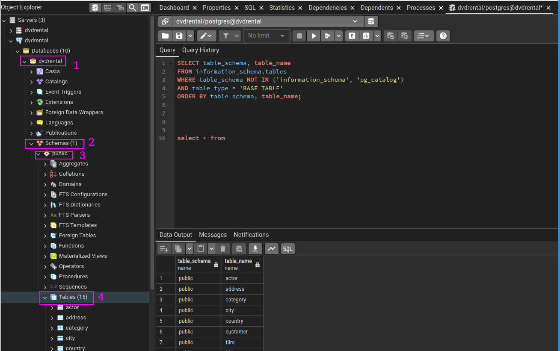Click the Explain Analyze chart button

click(366, 36)
